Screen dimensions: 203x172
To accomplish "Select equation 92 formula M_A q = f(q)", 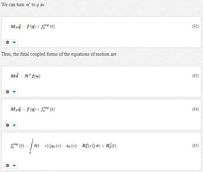I will 32,26.
